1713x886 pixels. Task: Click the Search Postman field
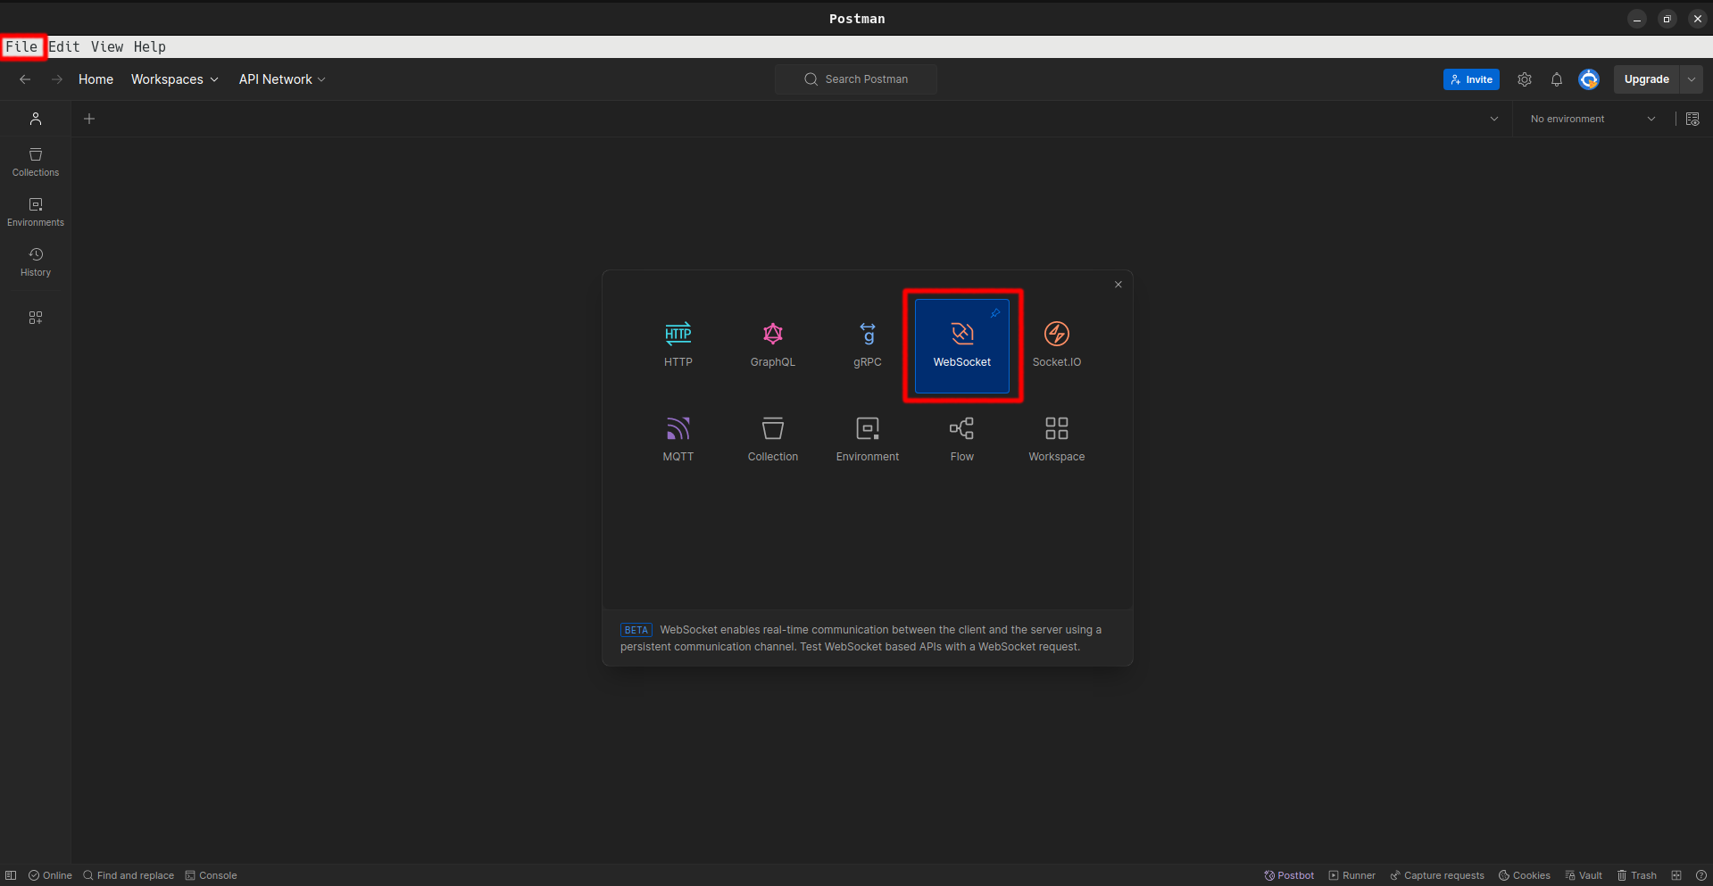pos(856,79)
